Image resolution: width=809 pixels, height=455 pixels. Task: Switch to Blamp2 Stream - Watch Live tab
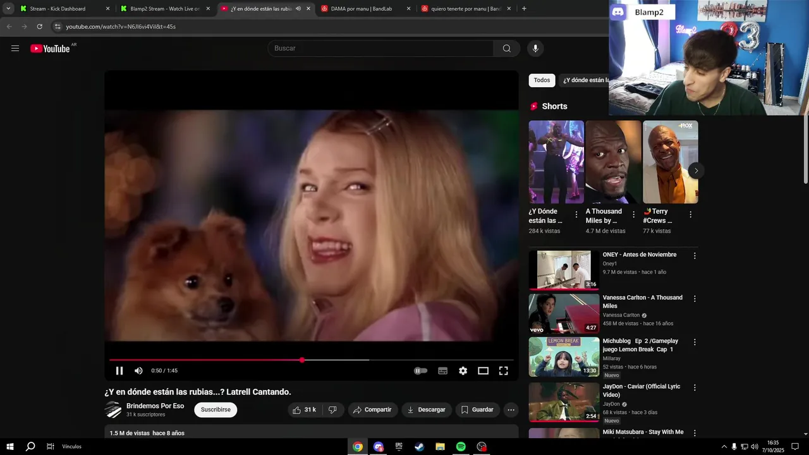(x=164, y=9)
